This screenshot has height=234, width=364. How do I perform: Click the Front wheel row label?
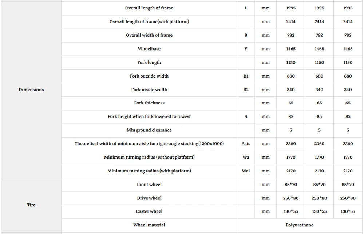coord(149,185)
